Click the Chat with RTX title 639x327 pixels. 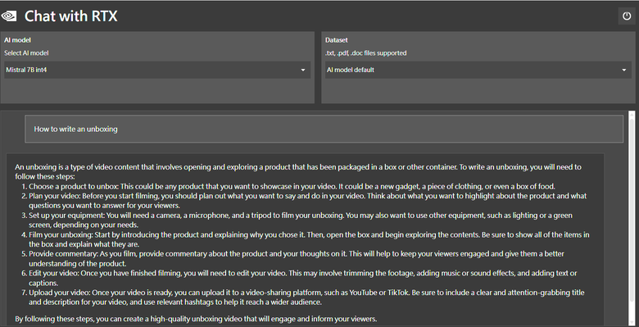pos(71,16)
